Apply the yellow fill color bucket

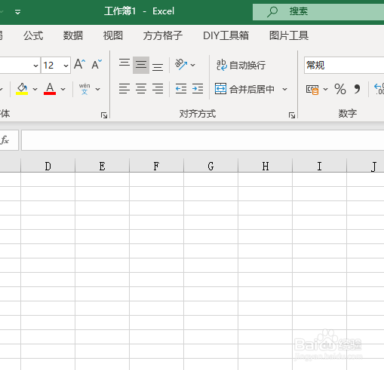[22, 89]
